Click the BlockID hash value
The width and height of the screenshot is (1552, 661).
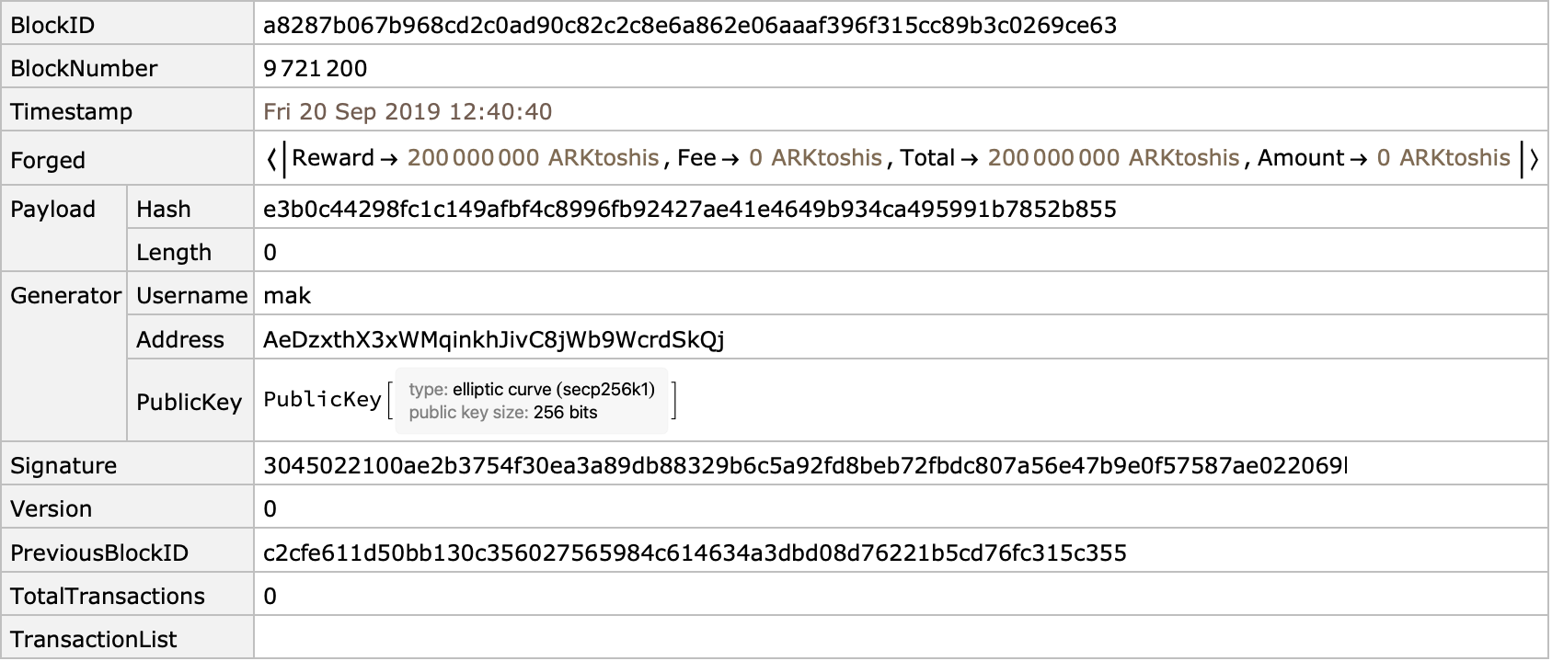tap(689, 25)
